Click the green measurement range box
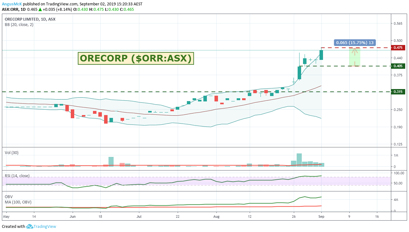The height and width of the screenshot is (232, 409). point(355,57)
